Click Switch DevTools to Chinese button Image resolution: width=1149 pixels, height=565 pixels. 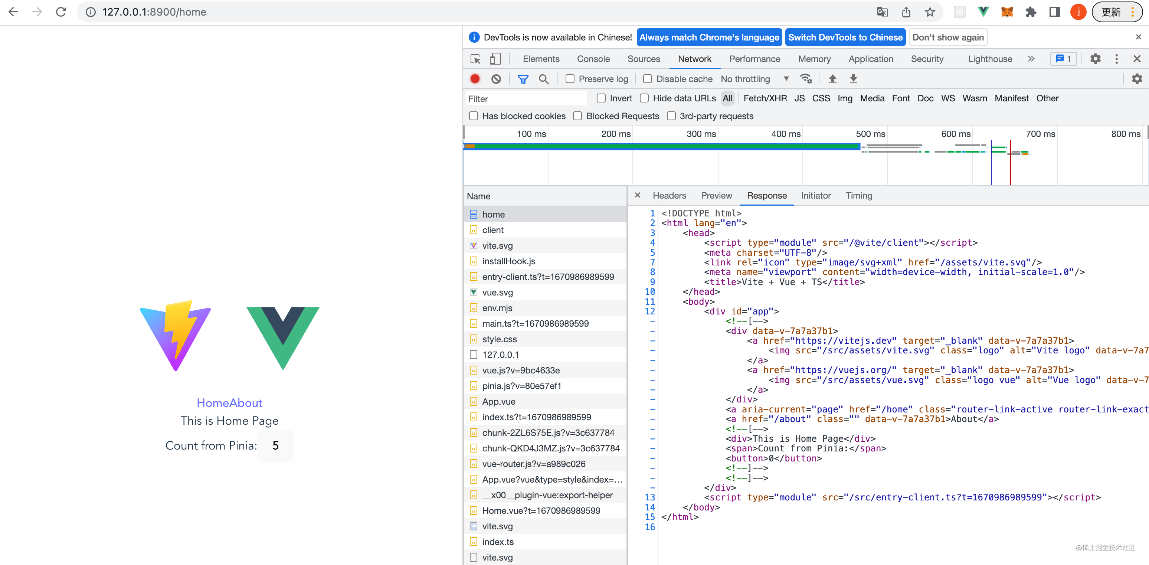845,37
